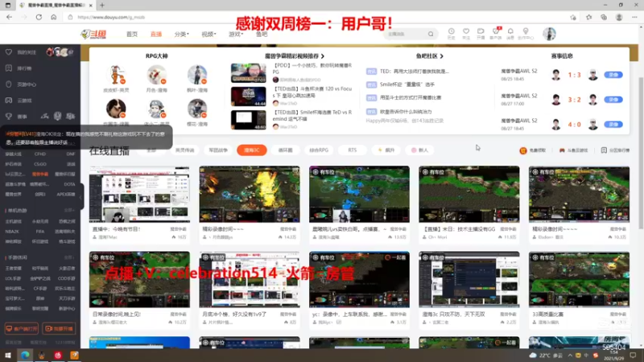Click replay button for the 1 : 3 match
Viewport: 644px width, 362px height.
click(x=613, y=75)
